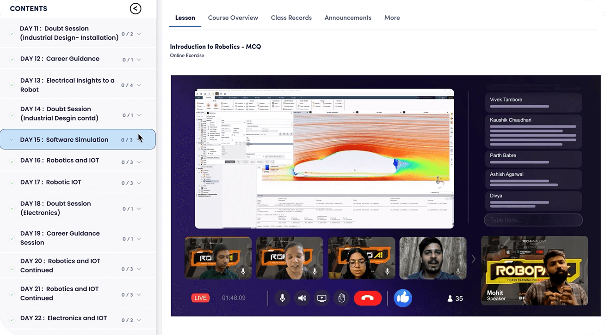
Task: Click the LIVE indicator badge
Action: (x=200, y=298)
